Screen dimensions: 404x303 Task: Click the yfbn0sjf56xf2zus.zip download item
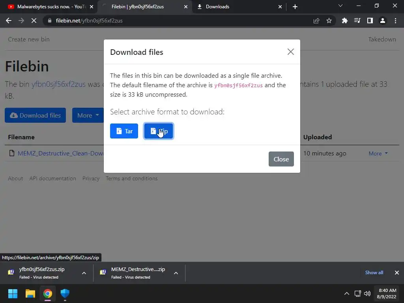[42, 273]
